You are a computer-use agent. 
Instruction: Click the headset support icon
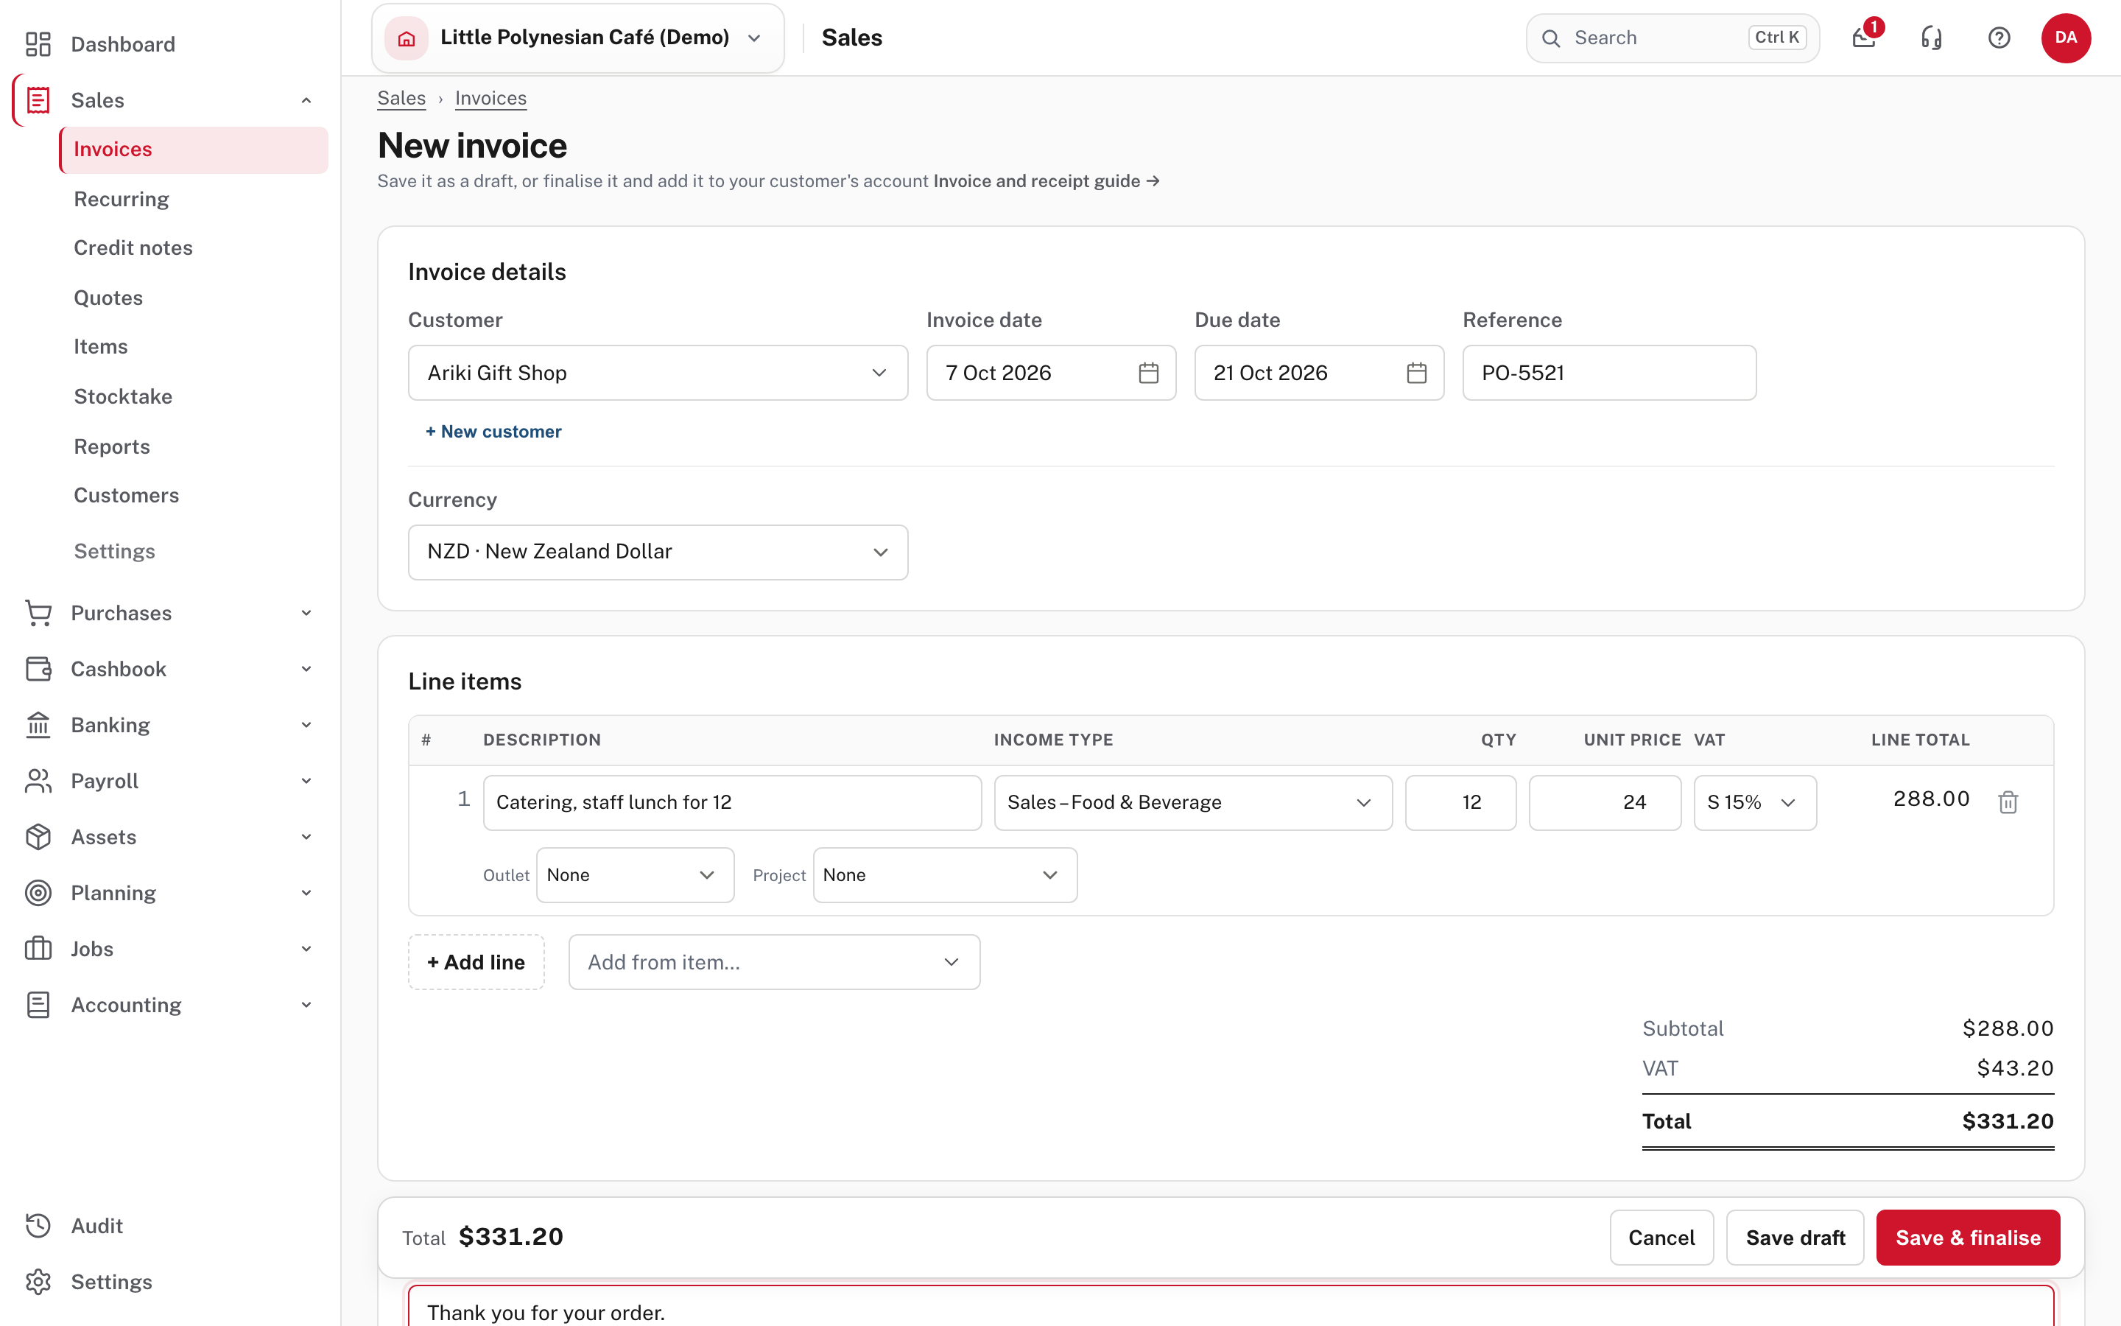[x=1932, y=38]
